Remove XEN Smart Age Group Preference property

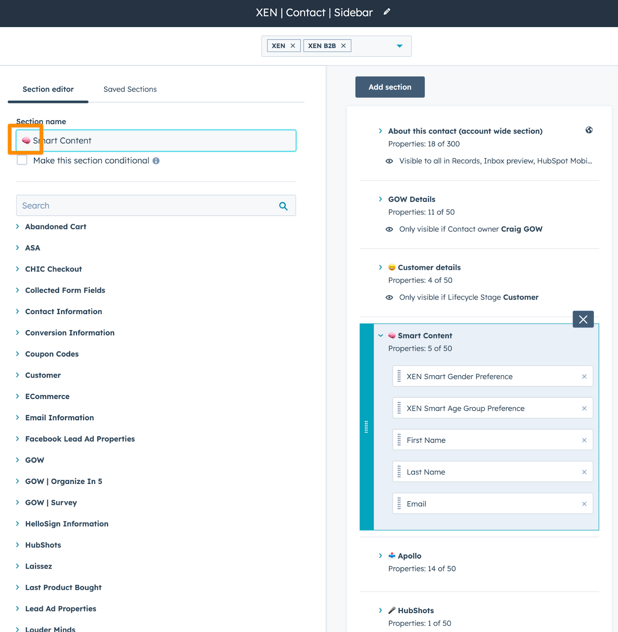point(584,408)
